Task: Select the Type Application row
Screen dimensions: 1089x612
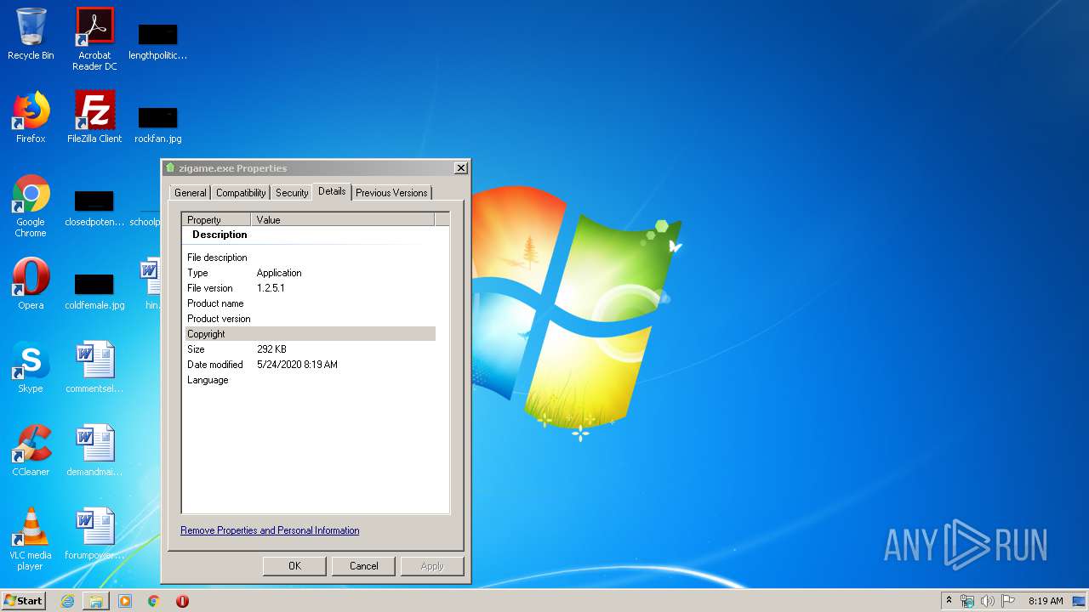Action: point(311,273)
